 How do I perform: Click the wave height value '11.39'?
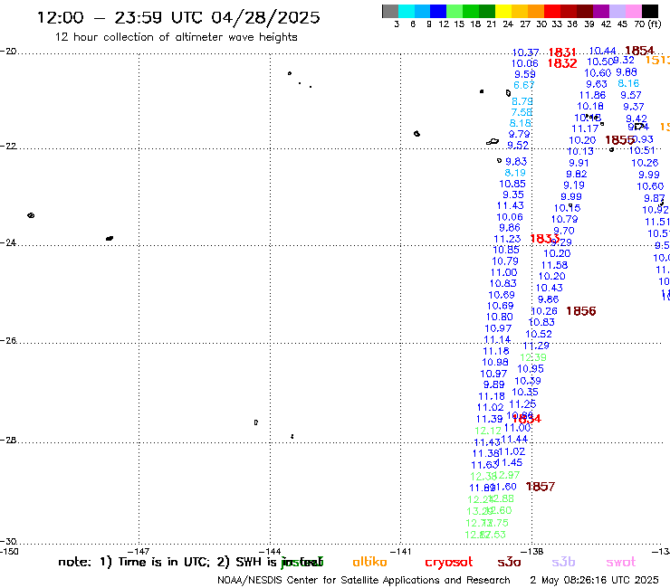489,419
